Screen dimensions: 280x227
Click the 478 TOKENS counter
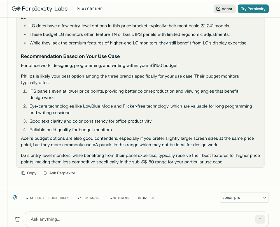(x=119, y=198)
